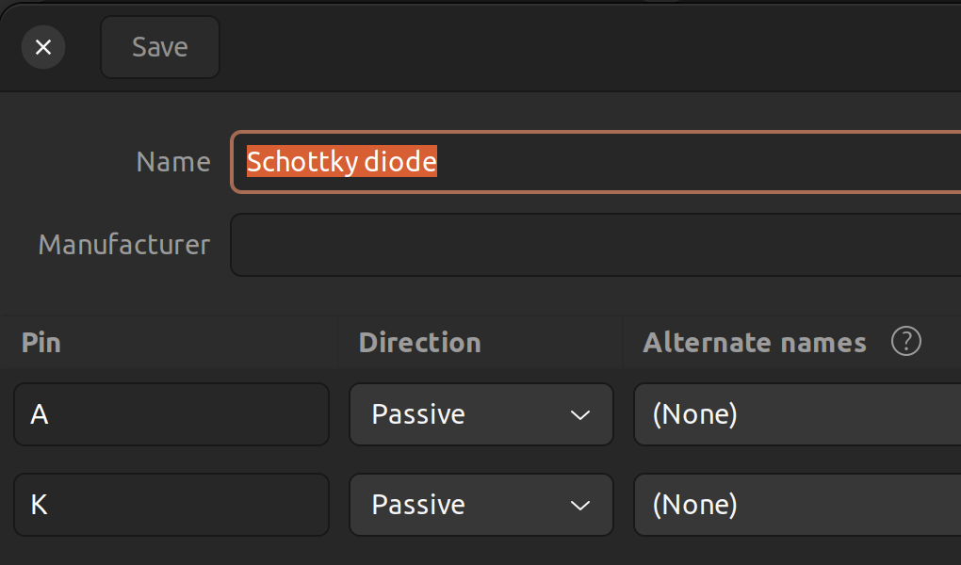
Task: Open the Direction dropdown for pin K
Action: click(481, 505)
